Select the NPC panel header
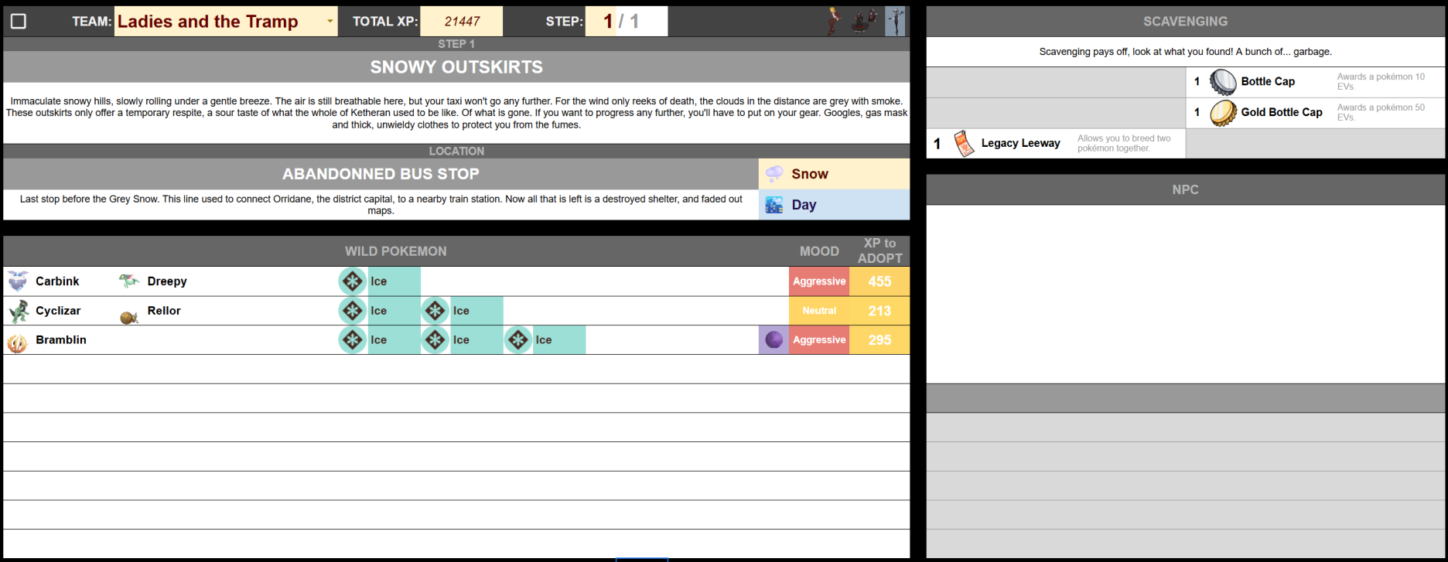This screenshot has width=1448, height=562. [x=1185, y=189]
